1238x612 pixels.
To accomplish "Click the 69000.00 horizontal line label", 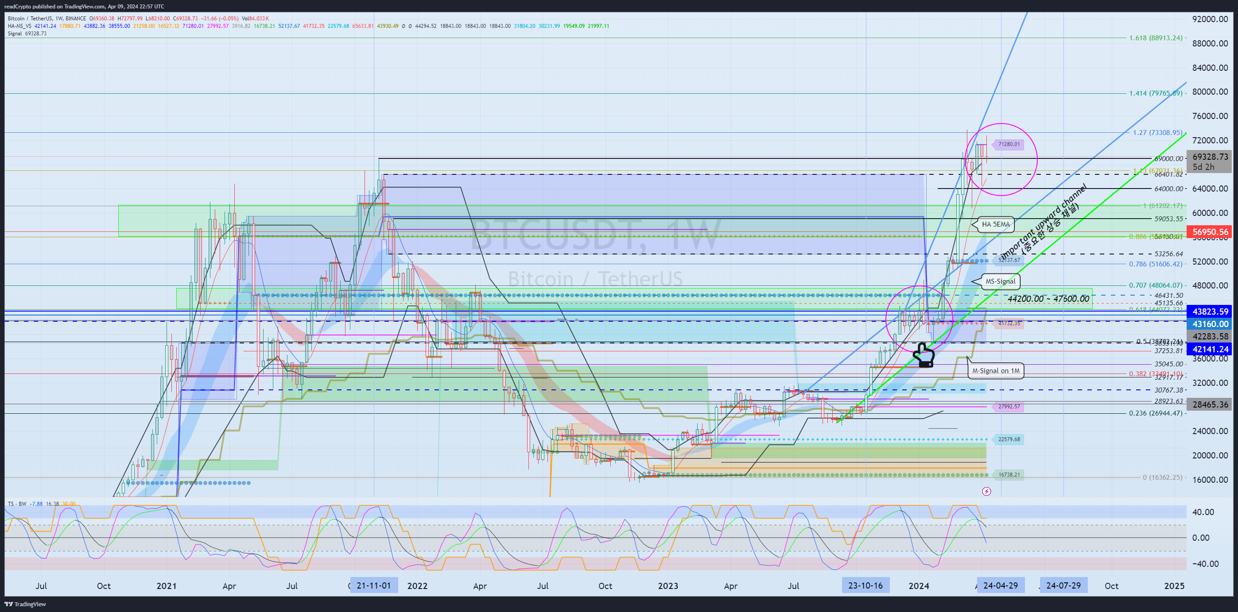I will click(x=1169, y=159).
